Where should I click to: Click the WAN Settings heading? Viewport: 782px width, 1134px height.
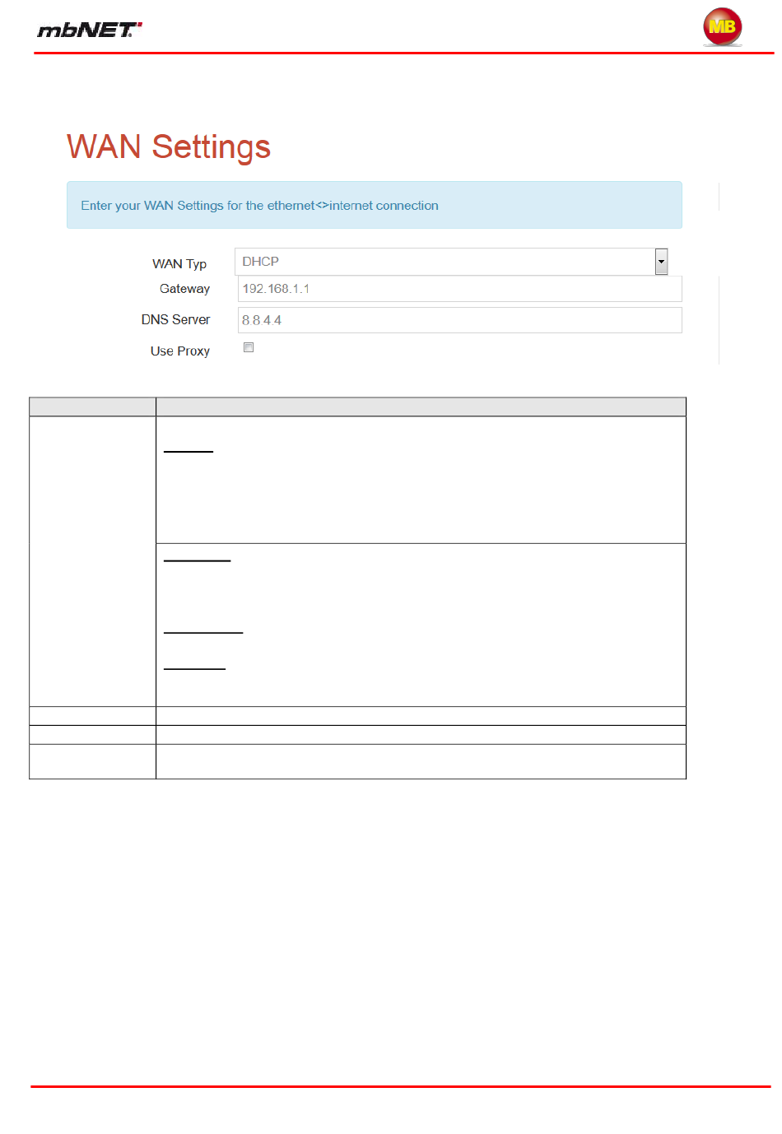click(169, 147)
